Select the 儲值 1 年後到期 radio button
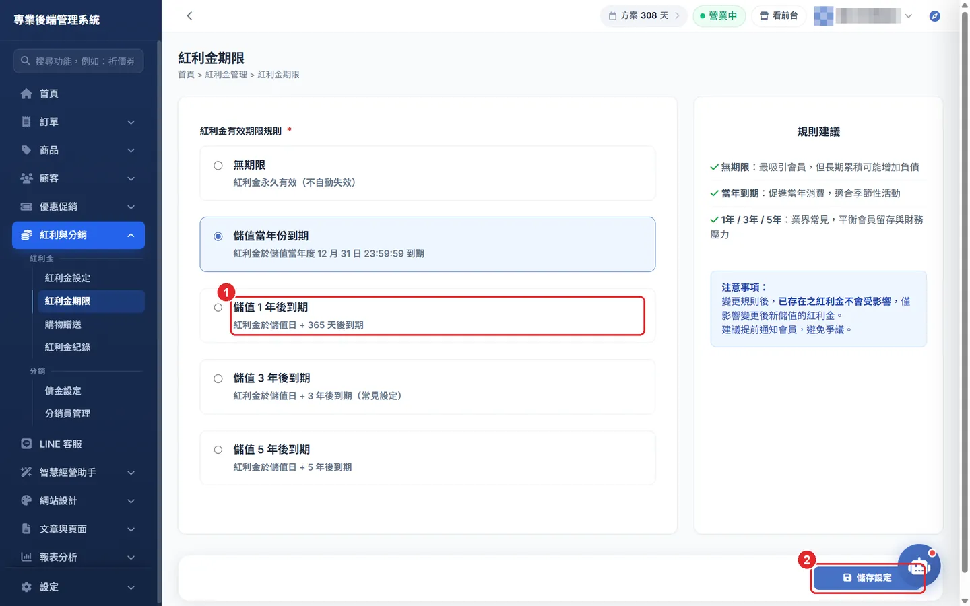 click(x=218, y=308)
